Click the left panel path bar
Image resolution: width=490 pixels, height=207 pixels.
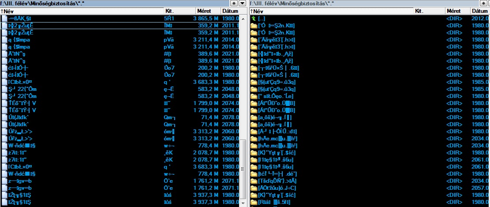[114, 3]
